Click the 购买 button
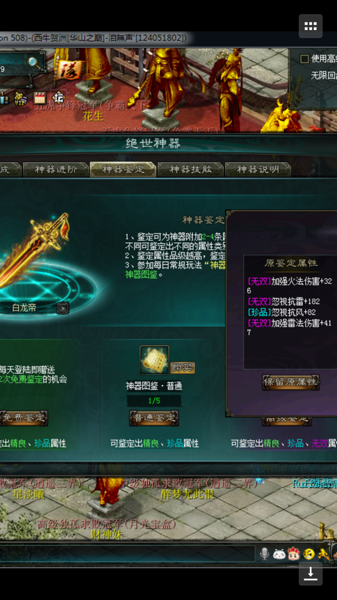The width and height of the screenshot is (337, 600). (x=183, y=367)
